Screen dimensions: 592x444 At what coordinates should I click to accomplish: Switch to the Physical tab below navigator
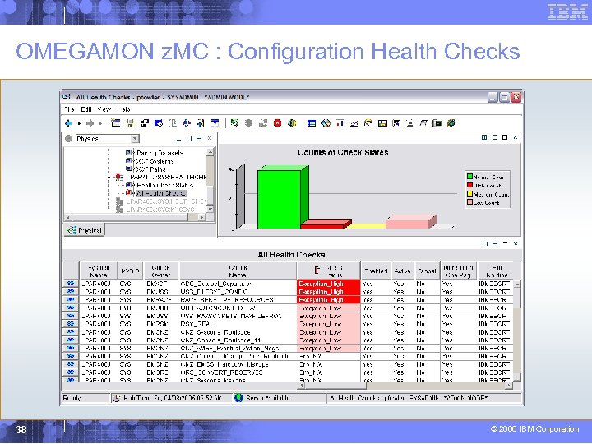coord(84,230)
